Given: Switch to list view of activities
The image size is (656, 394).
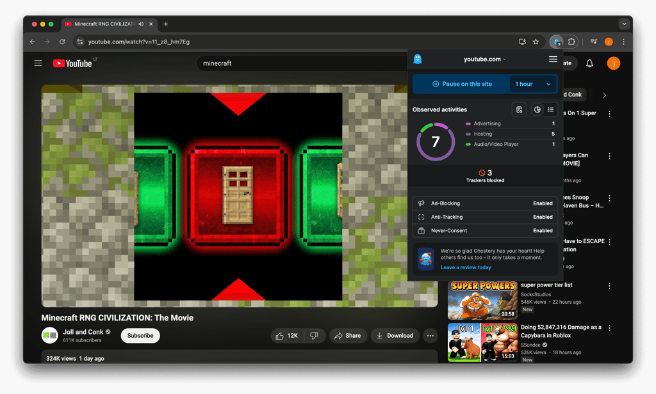Looking at the screenshot, I should click(550, 109).
